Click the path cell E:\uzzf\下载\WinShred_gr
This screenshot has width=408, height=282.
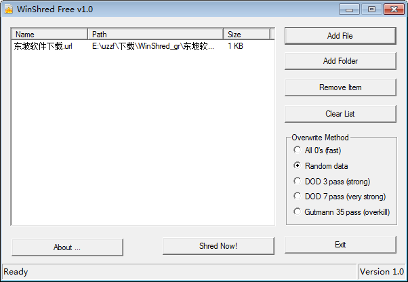tap(153, 46)
